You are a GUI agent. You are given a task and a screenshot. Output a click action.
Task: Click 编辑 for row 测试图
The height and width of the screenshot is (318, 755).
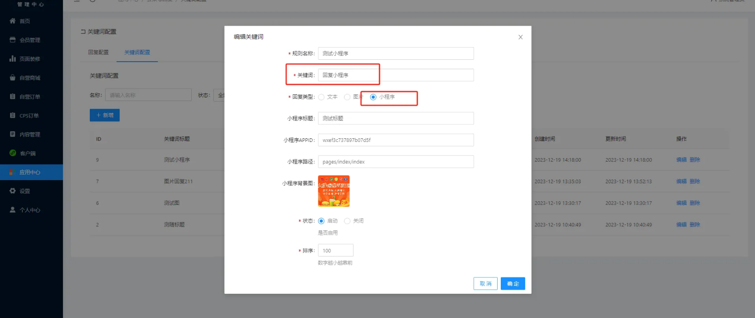[x=681, y=203]
